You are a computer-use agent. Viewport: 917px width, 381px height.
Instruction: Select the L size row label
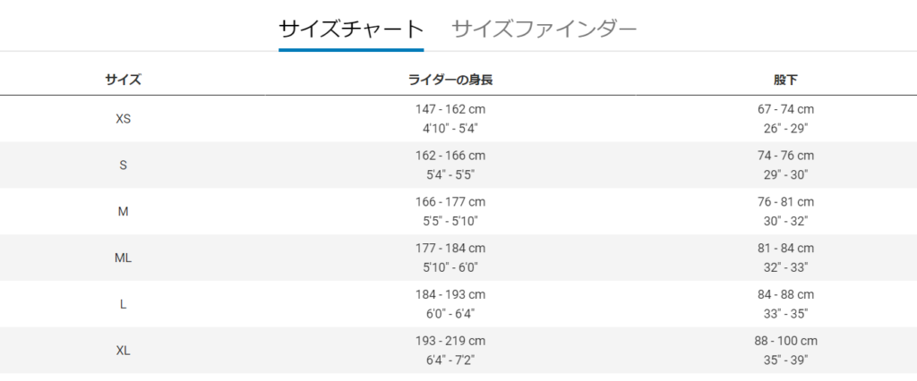pyautogui.click(x=123, y=304)
